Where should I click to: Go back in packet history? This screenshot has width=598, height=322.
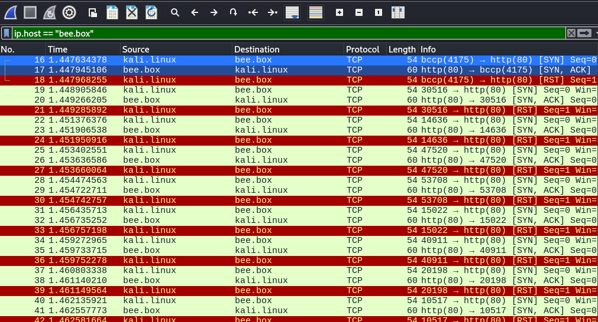pos(195,12)
